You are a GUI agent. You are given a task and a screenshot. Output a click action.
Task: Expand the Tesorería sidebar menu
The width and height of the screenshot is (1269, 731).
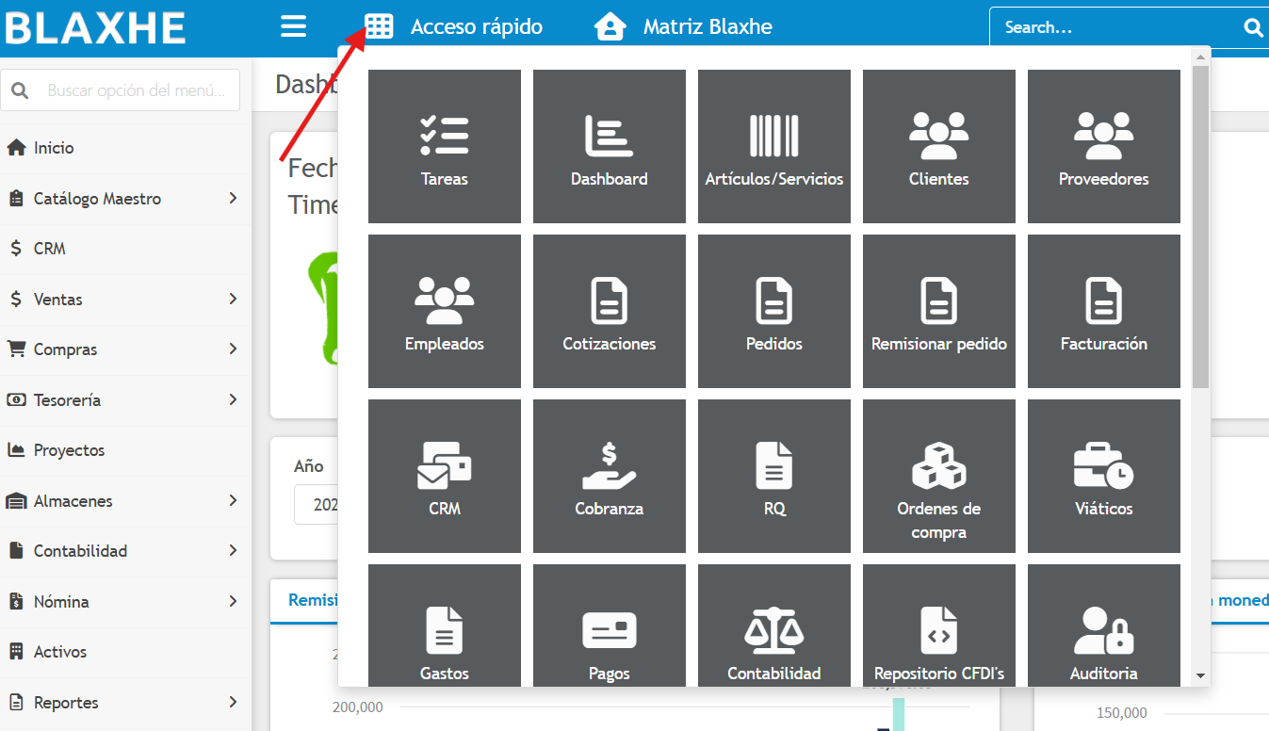[125, 400]
